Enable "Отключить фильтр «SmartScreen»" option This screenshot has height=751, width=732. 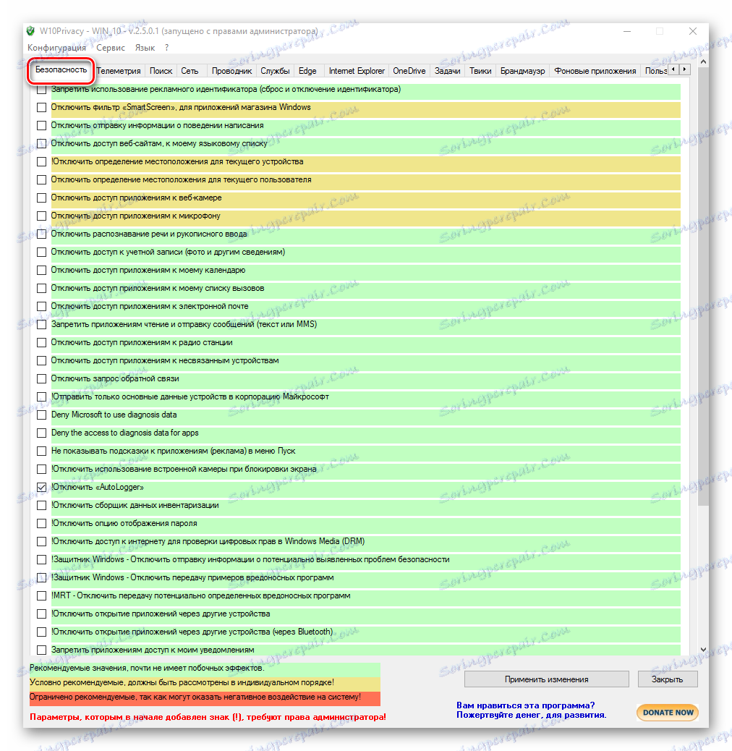coord(41,107)
